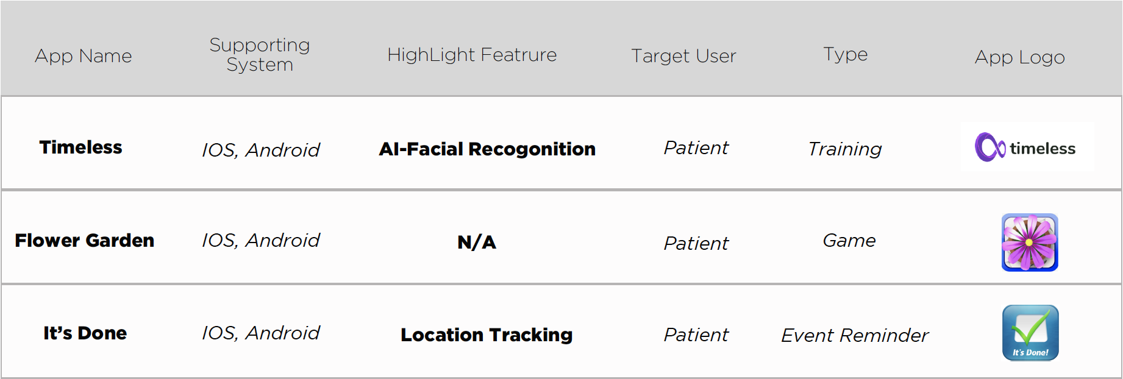The image size is (1123, 379).
Task: Select the Supporting System column header
Action: point(260,55)
